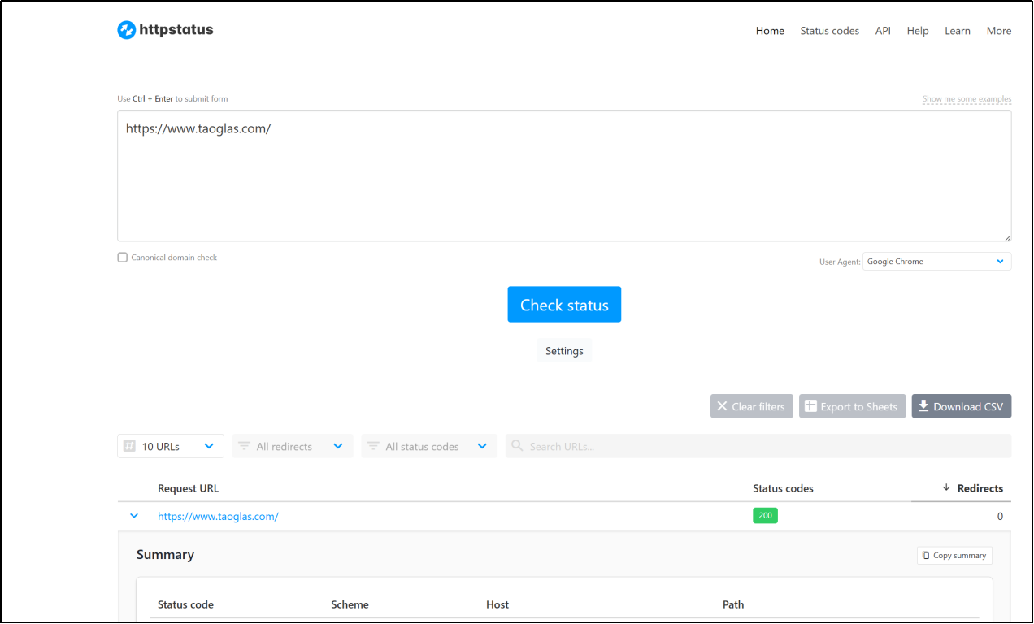Screen dimensions: 1034x624
Task: Click the Status code summary column header
Action: [185, 604]
